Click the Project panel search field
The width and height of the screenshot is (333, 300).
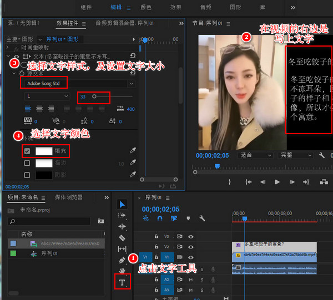(x=49, y=221)
